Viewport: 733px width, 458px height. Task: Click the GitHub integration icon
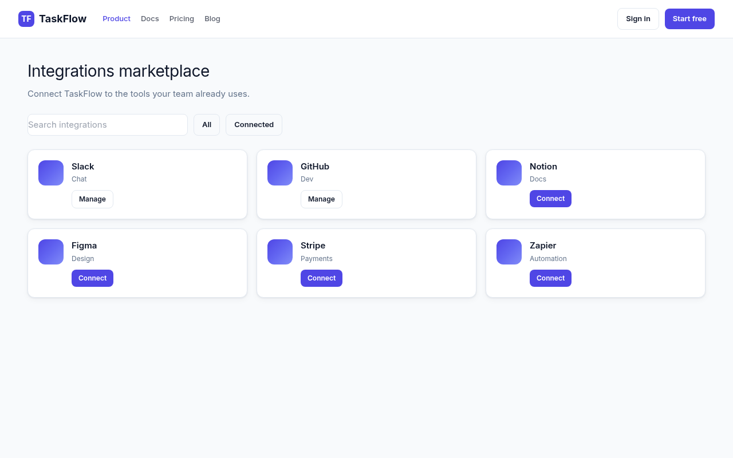280,173
